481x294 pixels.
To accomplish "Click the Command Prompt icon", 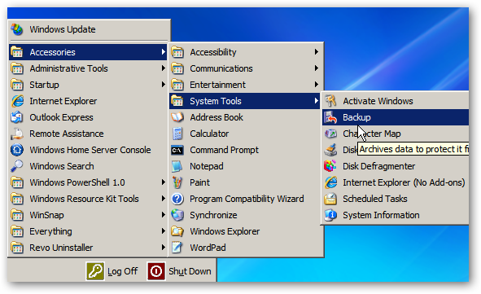I will pyautogui.click(x=177, y=150).
